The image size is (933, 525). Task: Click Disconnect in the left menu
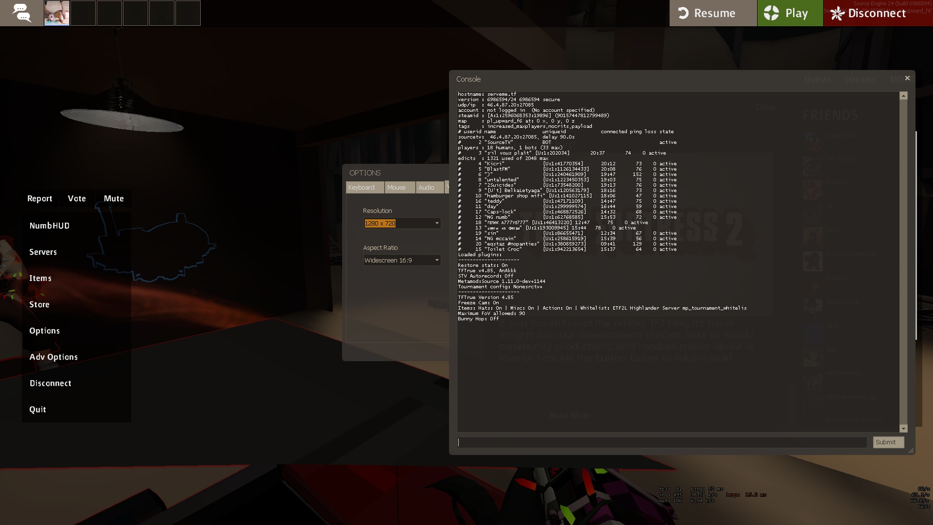[x=51, y=383]
